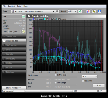Open the Start test menu
108x98 pixels.
pos(11,6)
